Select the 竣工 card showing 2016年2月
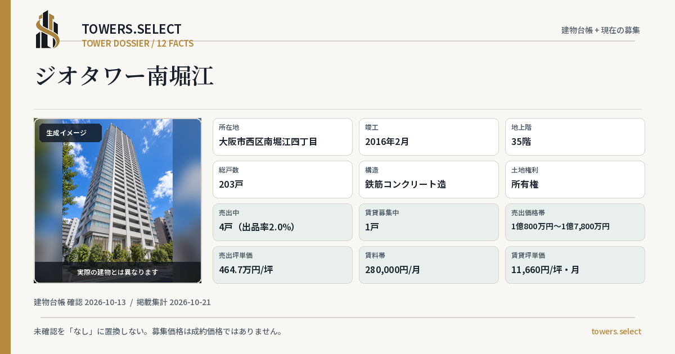Image resolution: width=675 pixels, height=354 pixels. 429,137
